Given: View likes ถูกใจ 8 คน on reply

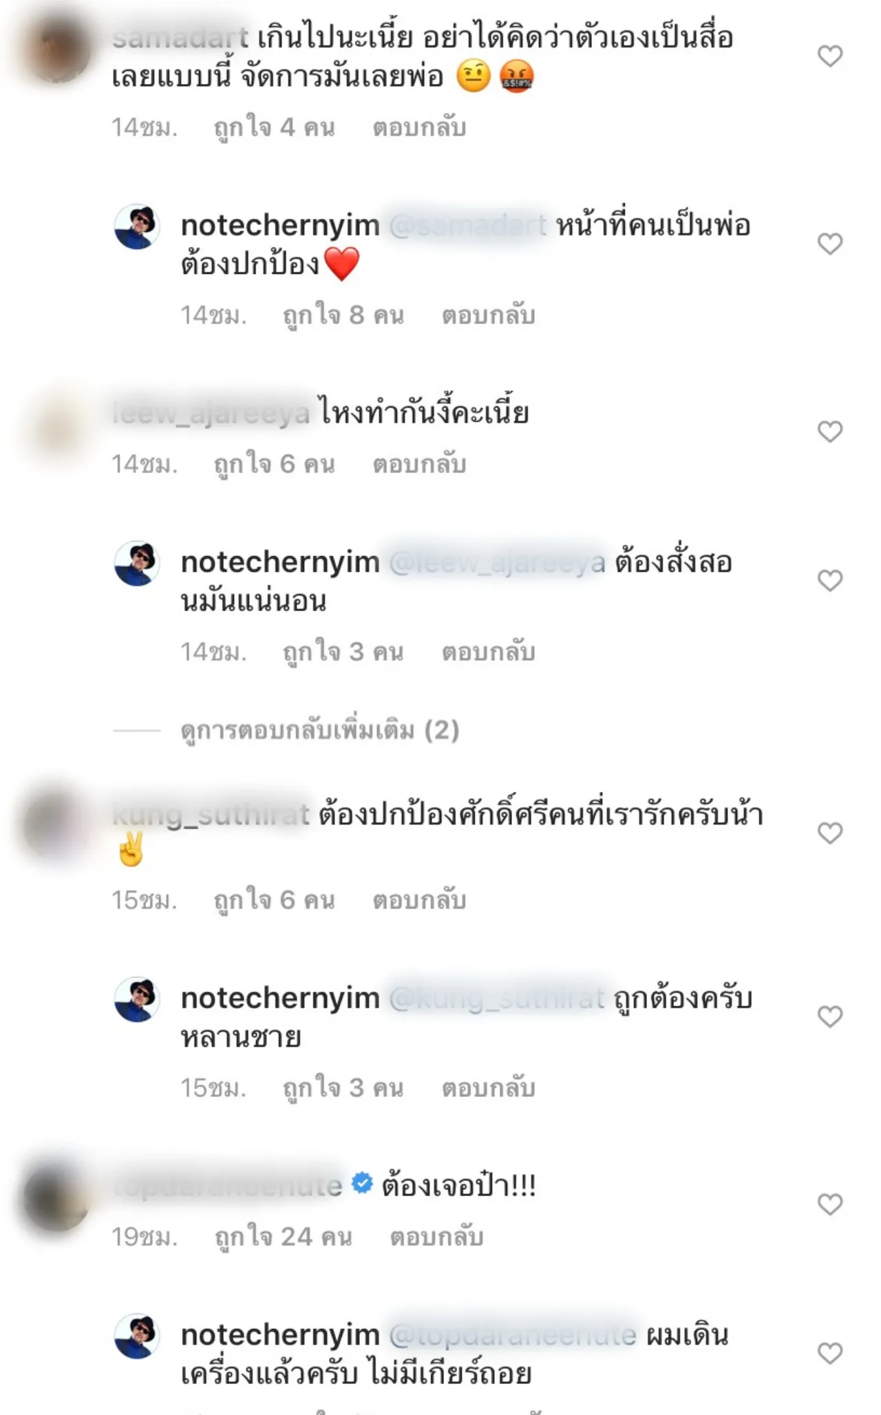Looking at the screenshot, I should point(343,316).
